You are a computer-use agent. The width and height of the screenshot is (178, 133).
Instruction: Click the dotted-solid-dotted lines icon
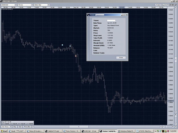click(166, 5)
